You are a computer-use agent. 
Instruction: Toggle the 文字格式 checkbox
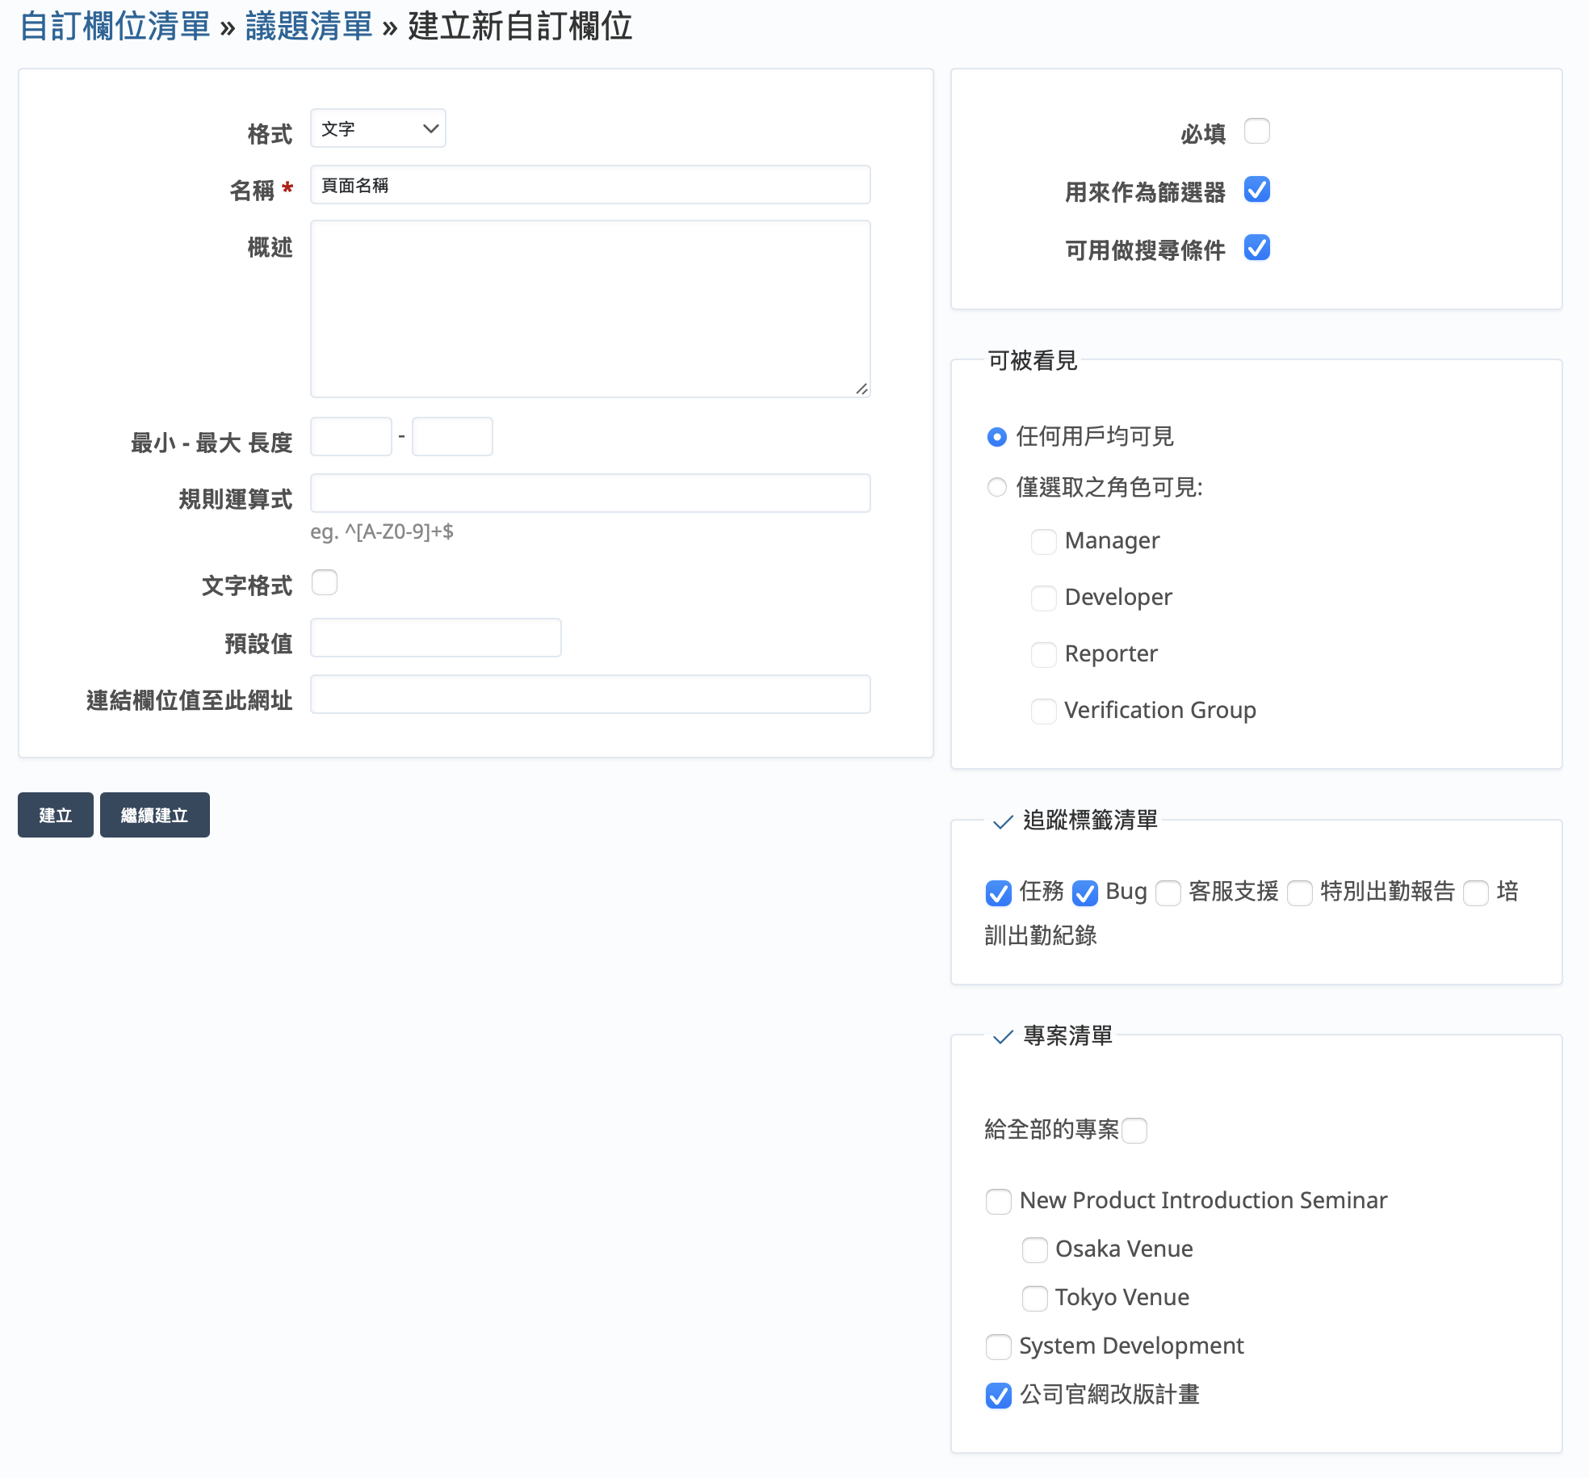coord(325,582)
